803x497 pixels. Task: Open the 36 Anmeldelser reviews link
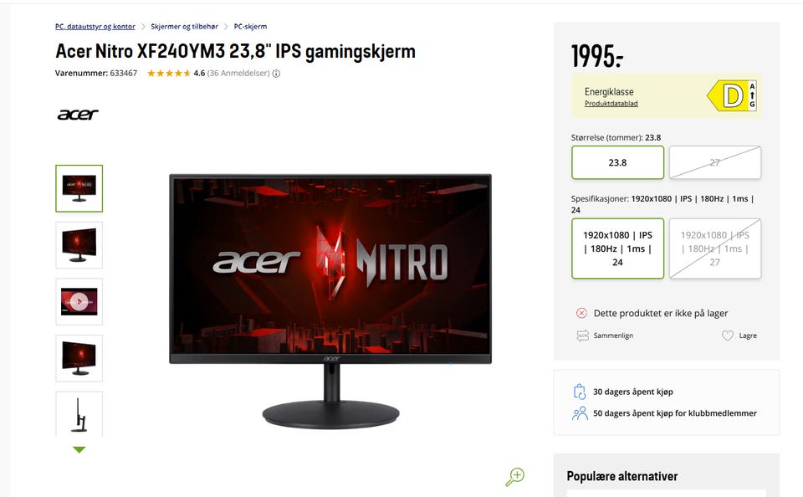click(238, 74)
